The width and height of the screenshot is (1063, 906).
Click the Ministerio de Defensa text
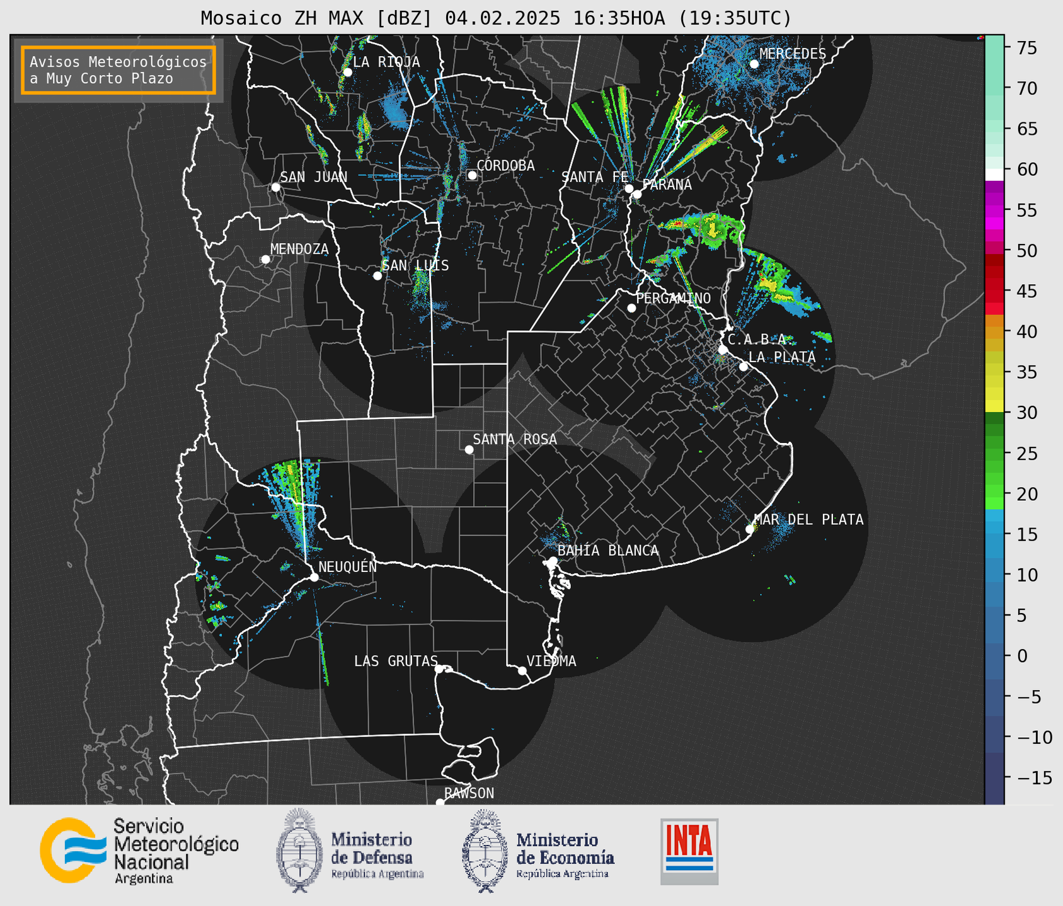(377, 855)
